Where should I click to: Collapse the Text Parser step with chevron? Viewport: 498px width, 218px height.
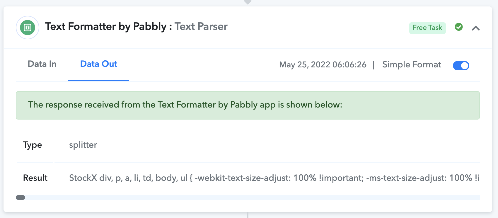point(476,28)
